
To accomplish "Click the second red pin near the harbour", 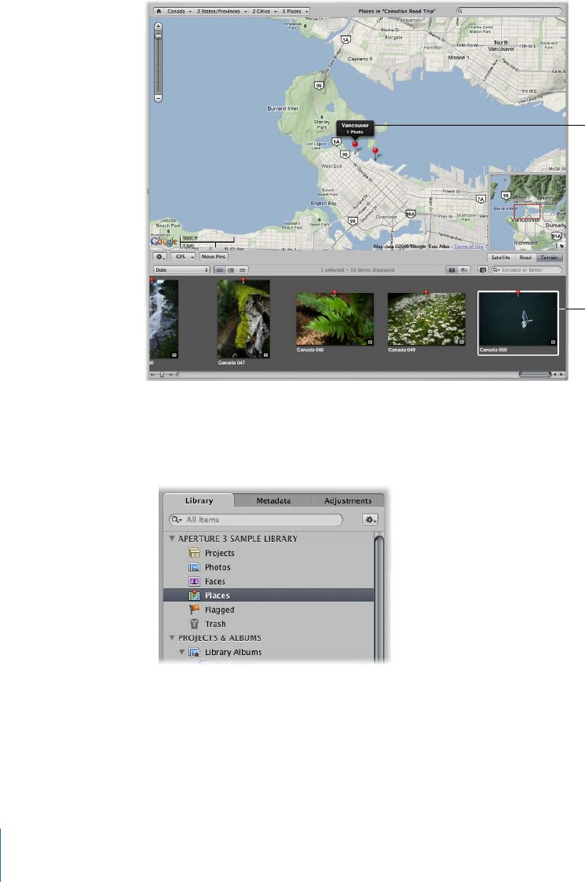I will coord(375,152).
